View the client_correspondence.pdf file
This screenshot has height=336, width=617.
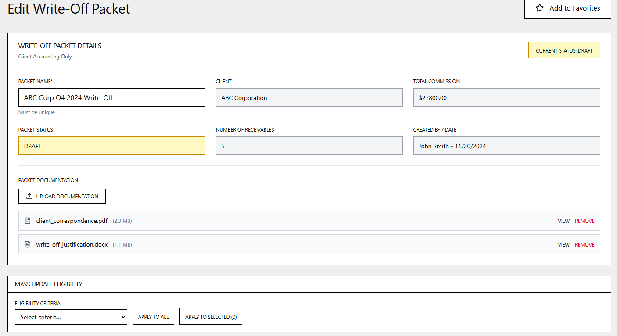coord(563,221)
